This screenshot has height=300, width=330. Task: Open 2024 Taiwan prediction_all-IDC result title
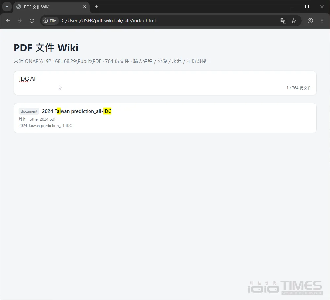click(x=77, y=111)
